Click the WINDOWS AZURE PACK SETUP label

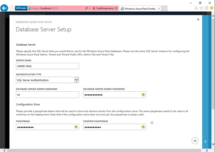34,22
